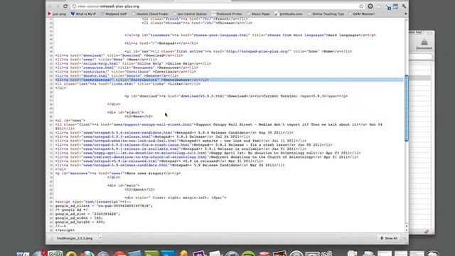Image resolution: width=455 pixels, height=256 pixels.
Task: Click Disconnect icon in background window
Action: (x=424, y=44)
